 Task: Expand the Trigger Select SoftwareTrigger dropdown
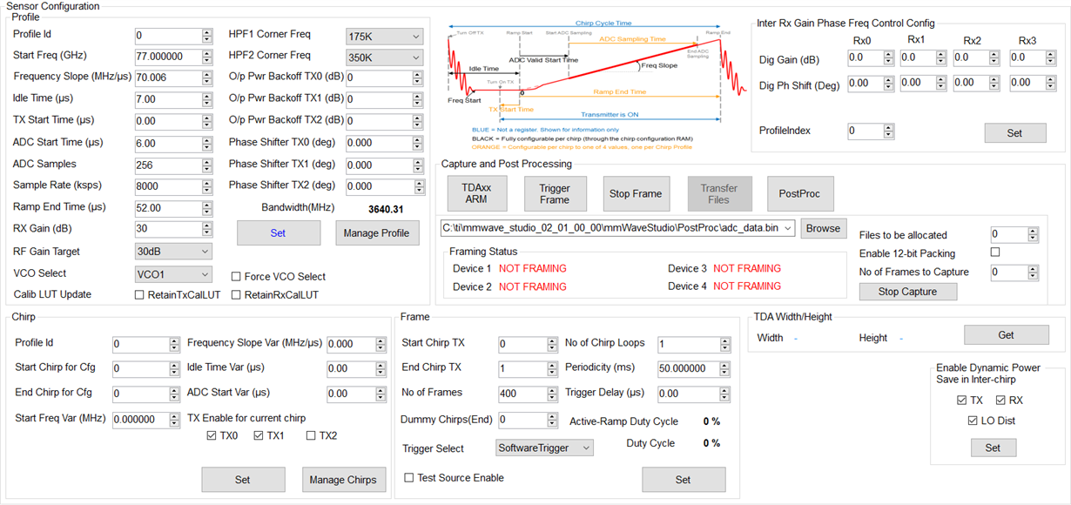(544, 448)
